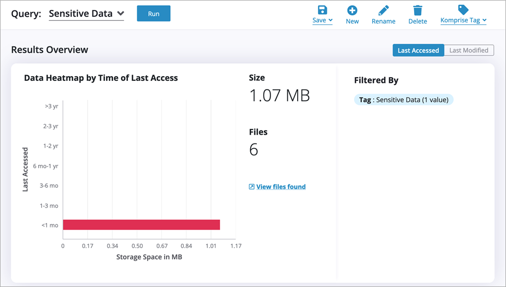Click the 6 mo-1 yr axis label
Image resolution: width=506 pixels, height=287 pixels.
click(x=46, y=166)
